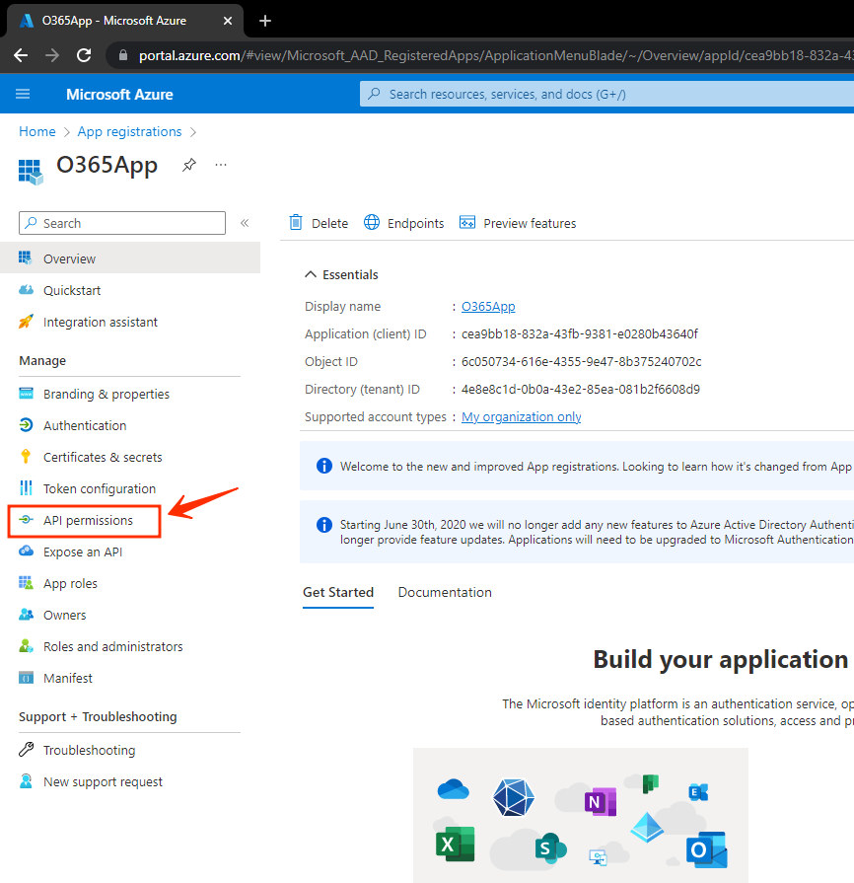854x883 pixels.
Task: Collapse the Essentials section
Action: (312, 274)
